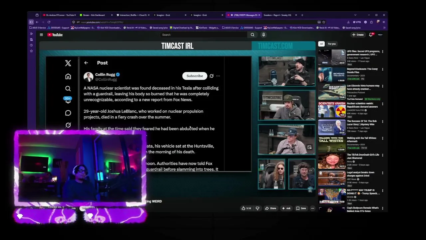This screenshot has height=240, width=426.
Task: Click the back arrow beside Post
Action: point(86,63)
